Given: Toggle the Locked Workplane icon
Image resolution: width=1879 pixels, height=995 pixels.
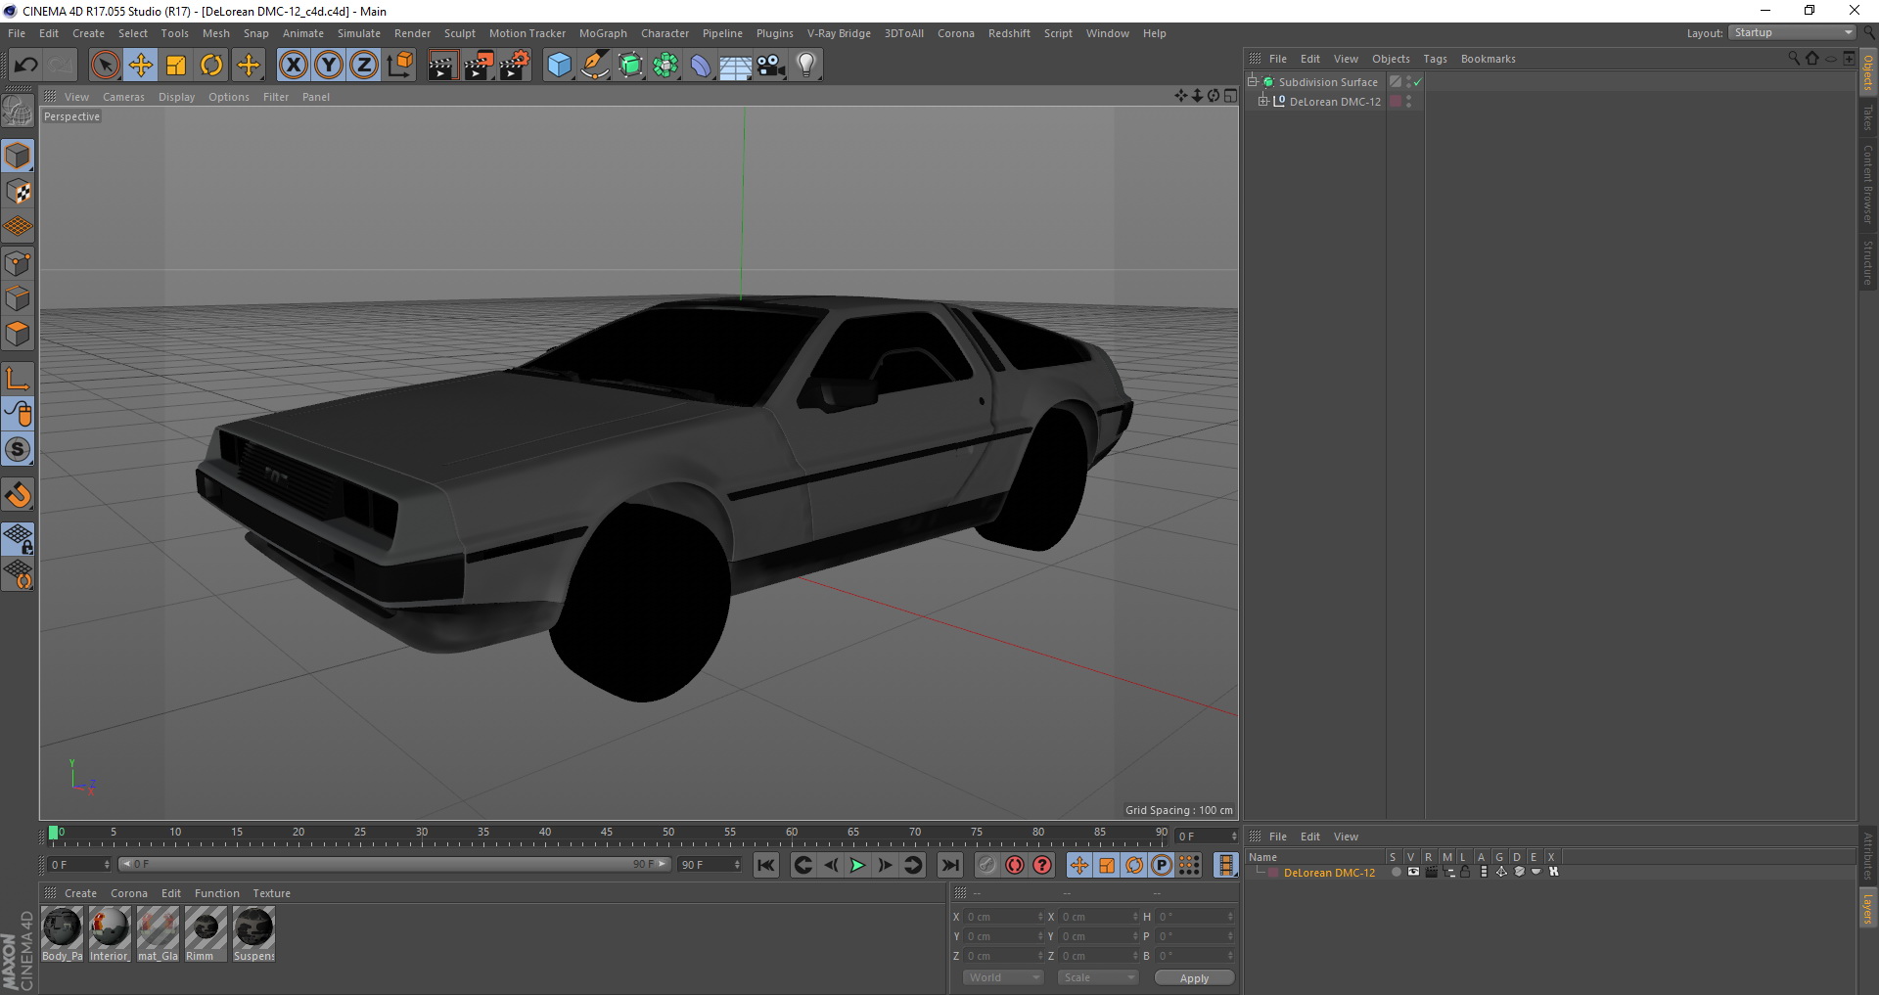Looking at the screenshot, I should 18,538.
